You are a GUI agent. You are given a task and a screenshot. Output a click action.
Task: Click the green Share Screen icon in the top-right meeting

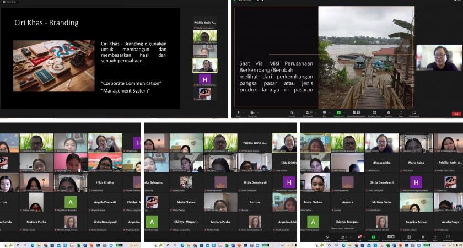338,112
